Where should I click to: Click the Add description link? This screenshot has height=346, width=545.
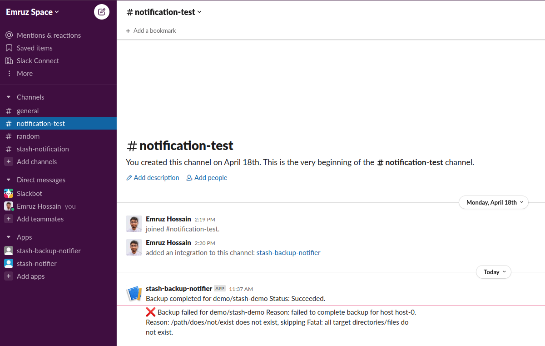[153, 178]
